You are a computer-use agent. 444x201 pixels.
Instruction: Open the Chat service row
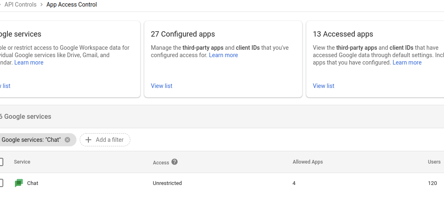[222, 183]
